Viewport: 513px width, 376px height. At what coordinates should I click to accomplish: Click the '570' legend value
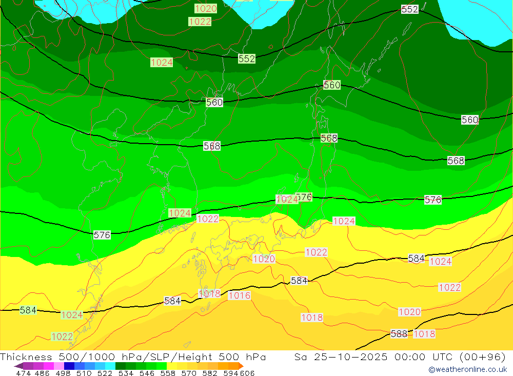pos(189,373)
